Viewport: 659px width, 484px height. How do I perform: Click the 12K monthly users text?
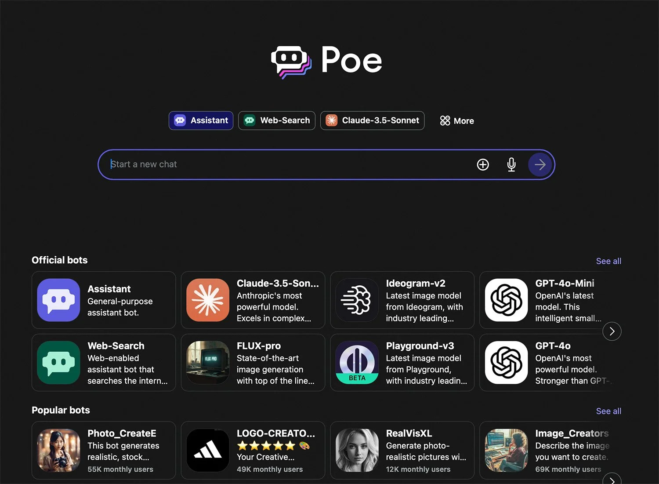(x=418, y=469)
